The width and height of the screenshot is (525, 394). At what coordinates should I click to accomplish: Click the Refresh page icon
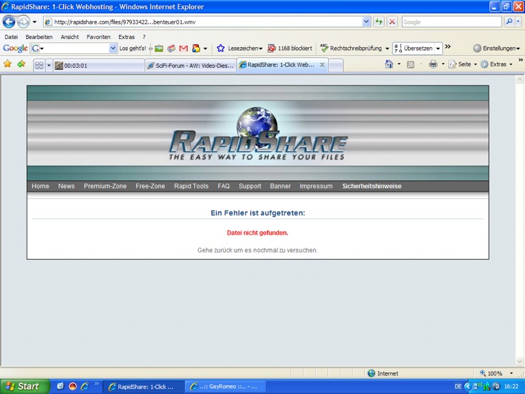(379, 22)
